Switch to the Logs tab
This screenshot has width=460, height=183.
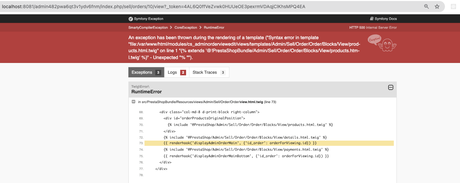pyautogui.click(x=177, y=72)
